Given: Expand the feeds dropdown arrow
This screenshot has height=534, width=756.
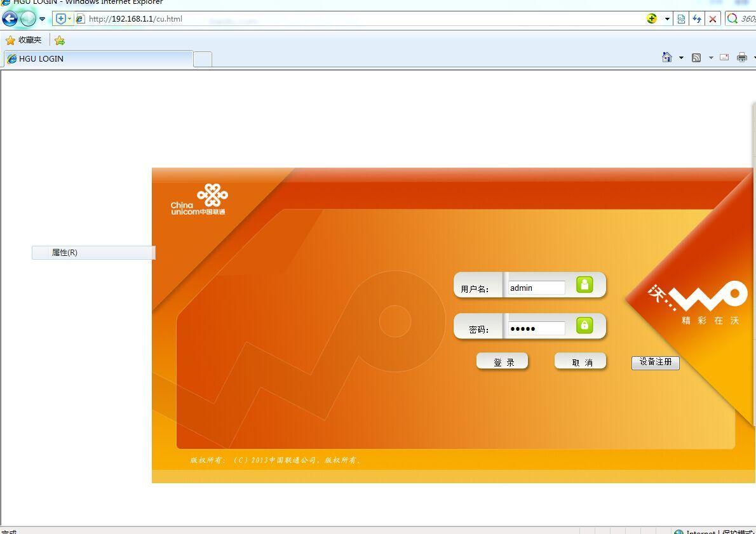Looking at the screenshot, I should click(711, 58).
